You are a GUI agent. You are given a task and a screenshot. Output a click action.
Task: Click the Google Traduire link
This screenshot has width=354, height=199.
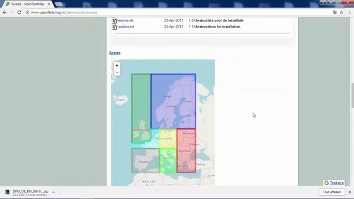click(334, 183)
